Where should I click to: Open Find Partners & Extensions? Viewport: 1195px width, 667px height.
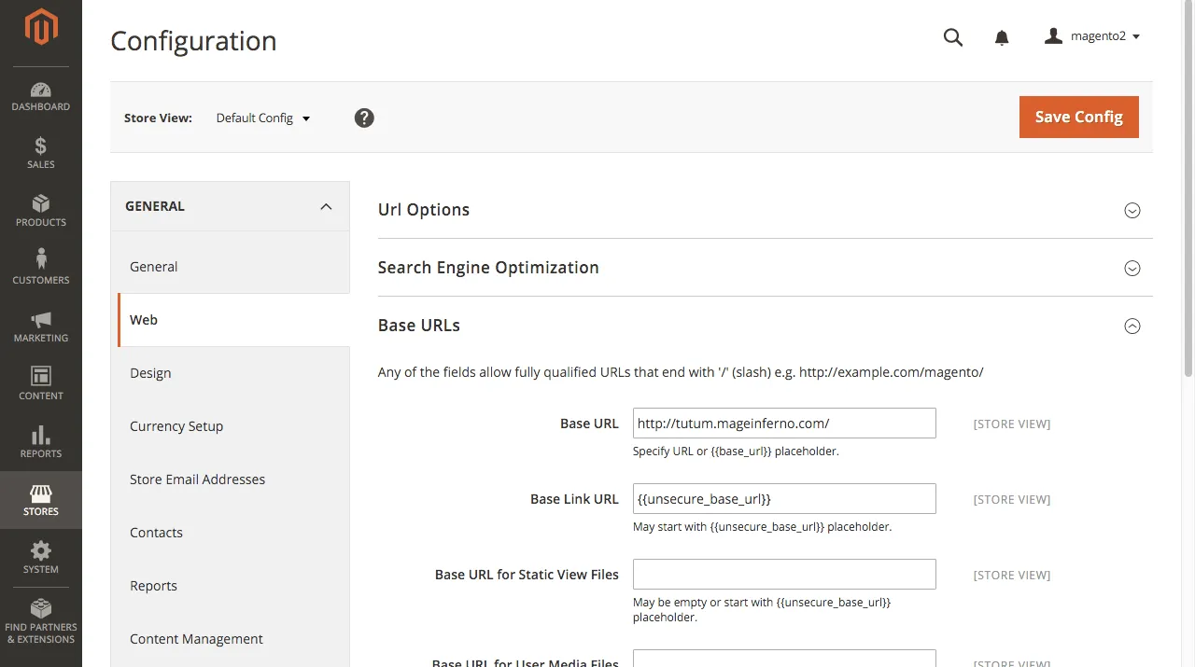pos(40,616)
